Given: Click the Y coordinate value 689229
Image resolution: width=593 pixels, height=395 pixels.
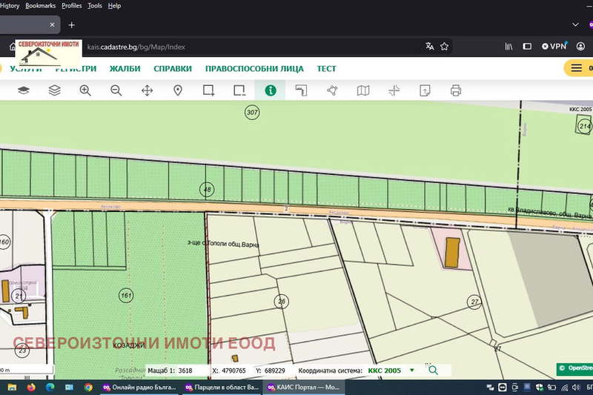Looking at the screenshot, I should point(274,371).
